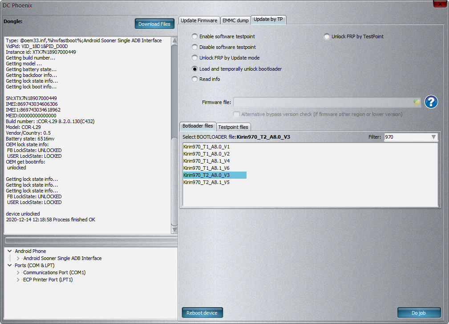Click the SN:XTX7N18907000449 log line
The width and height of the screenshot is (449, 324).
[31, 98]
